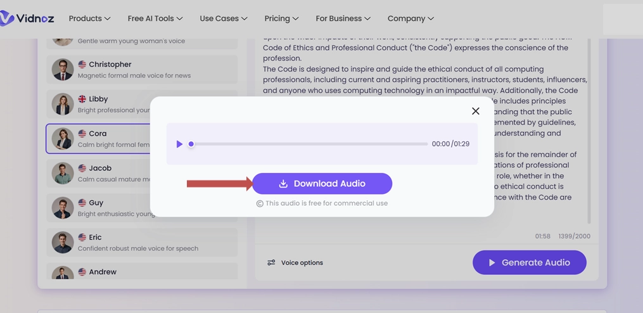Click Generate Audio button
643x313 pixels.
click(x=529, y=262)
